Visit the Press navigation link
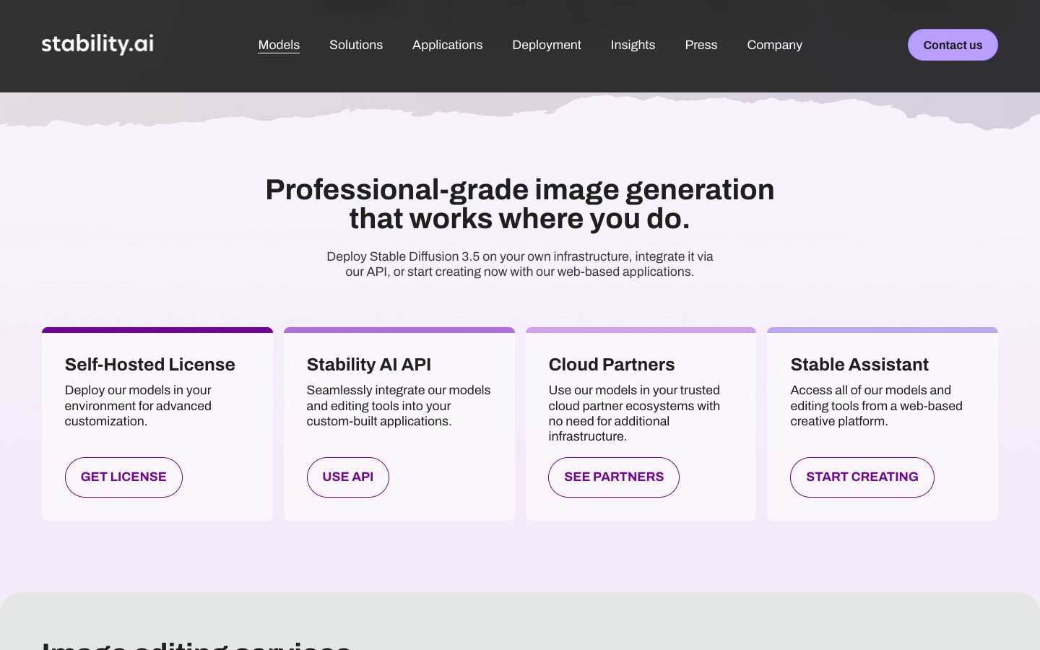 pyautogui.click(x=701, y=45)
